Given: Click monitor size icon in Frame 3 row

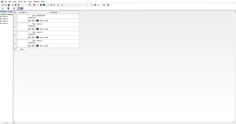Looking at the screenshot, I should click(x=37, y=37).
